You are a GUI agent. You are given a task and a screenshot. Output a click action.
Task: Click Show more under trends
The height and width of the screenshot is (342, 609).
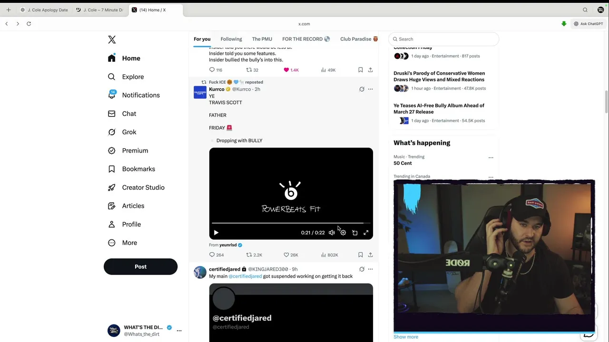[406, 337]
